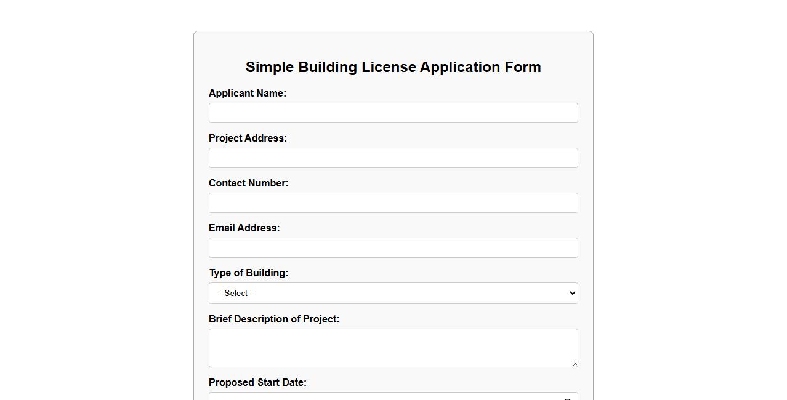This screenshot has height=400, width=787.
Task: Click the Project Address input field
Action: 393,158
